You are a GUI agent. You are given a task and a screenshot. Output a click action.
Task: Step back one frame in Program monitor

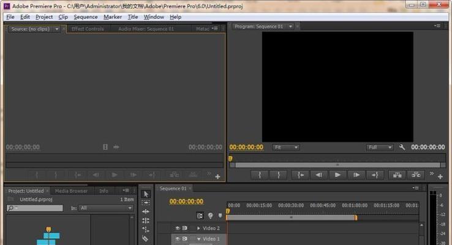pyautogui.click(x=319, y=175)
